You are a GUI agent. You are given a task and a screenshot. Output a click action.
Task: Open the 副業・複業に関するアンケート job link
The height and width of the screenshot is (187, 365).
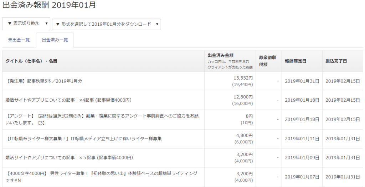click(102, 120)
